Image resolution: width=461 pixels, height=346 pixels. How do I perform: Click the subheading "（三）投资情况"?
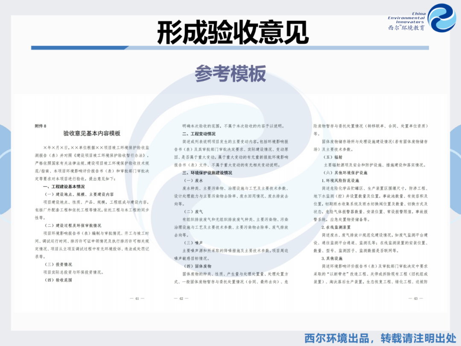[x=58, y=264]
